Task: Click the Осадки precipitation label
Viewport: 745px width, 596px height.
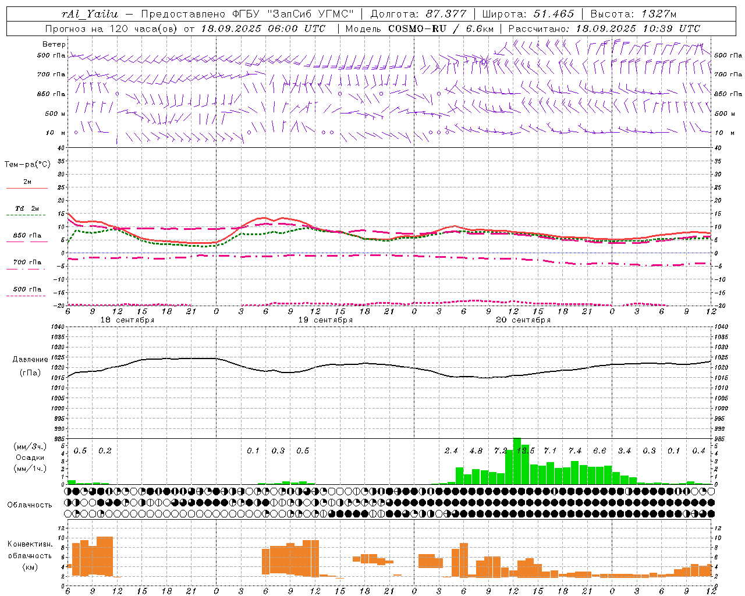Action: click(30, 457)
